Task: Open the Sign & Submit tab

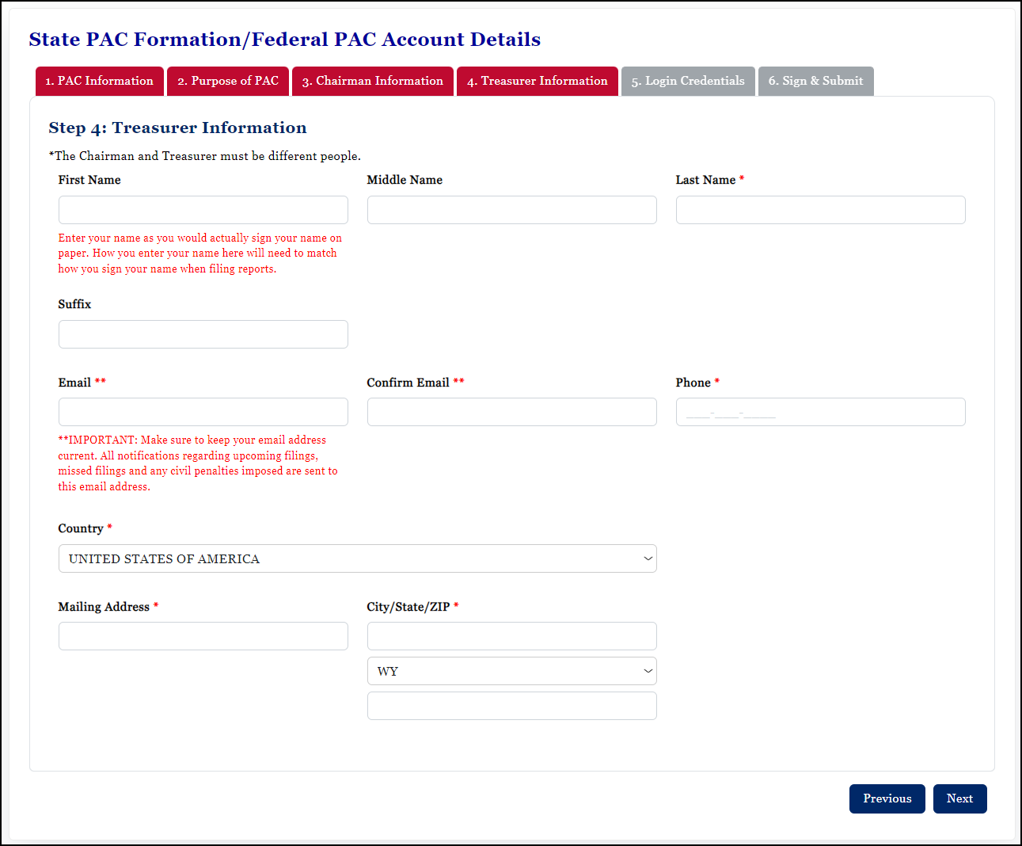Action: pos(815,81)
